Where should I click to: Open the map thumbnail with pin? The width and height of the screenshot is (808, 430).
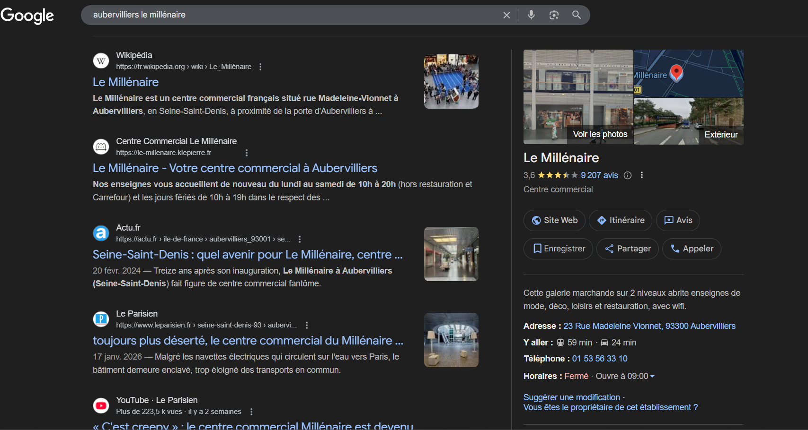pos(689,73)
